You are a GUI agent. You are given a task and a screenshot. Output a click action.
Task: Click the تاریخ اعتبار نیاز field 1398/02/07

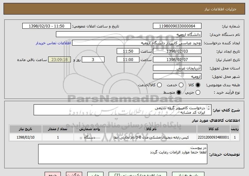coord(177,60)
